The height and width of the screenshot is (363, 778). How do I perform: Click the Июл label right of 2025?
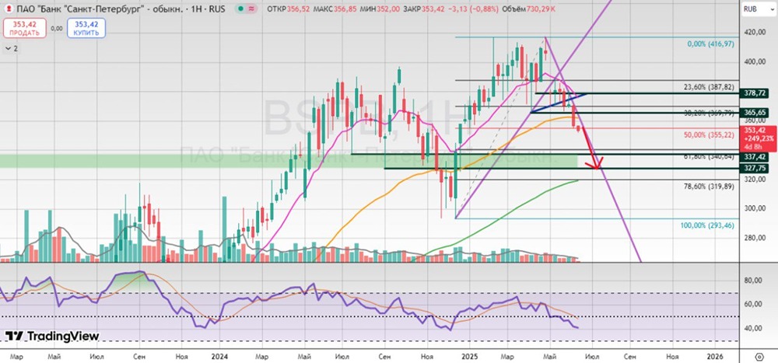pos(591,357)
